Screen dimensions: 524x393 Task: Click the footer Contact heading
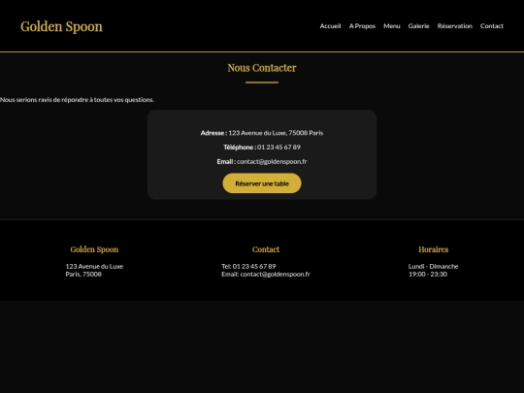coord(266,249)
